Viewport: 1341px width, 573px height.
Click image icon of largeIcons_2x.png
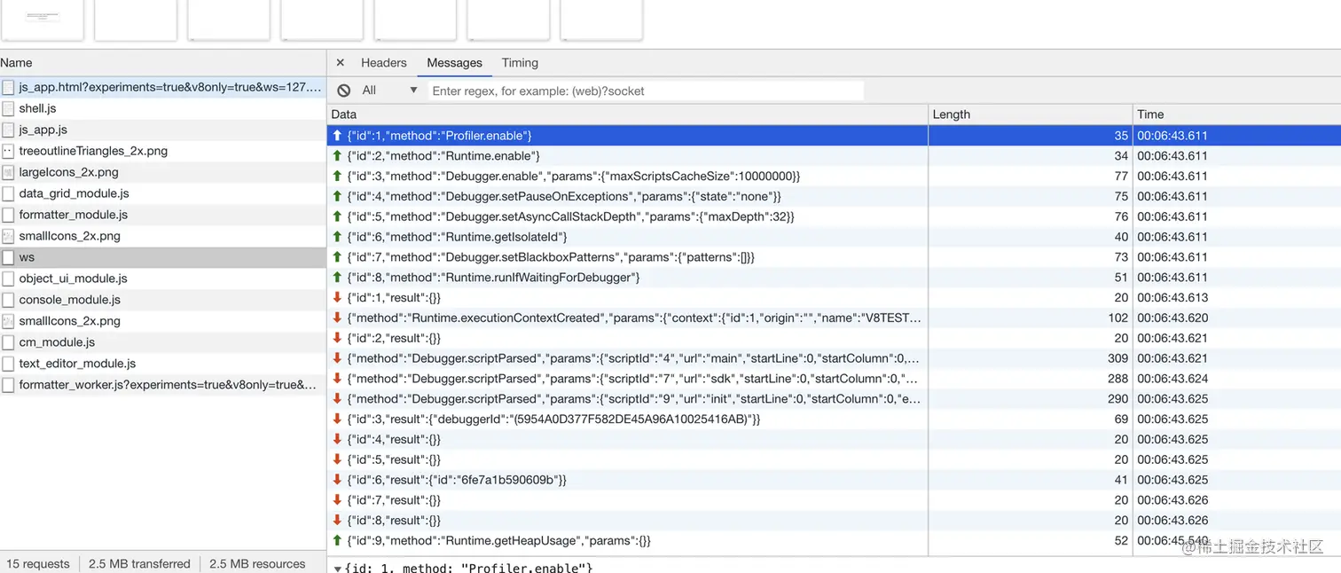pyautogui.click(x=8, y=172)
